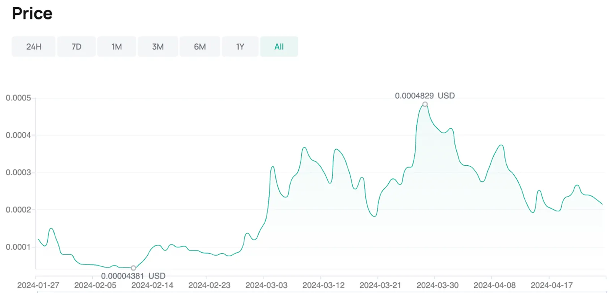Screen dimensions: 611x293
Task: Click the Price heading
Action: (32, 13)
